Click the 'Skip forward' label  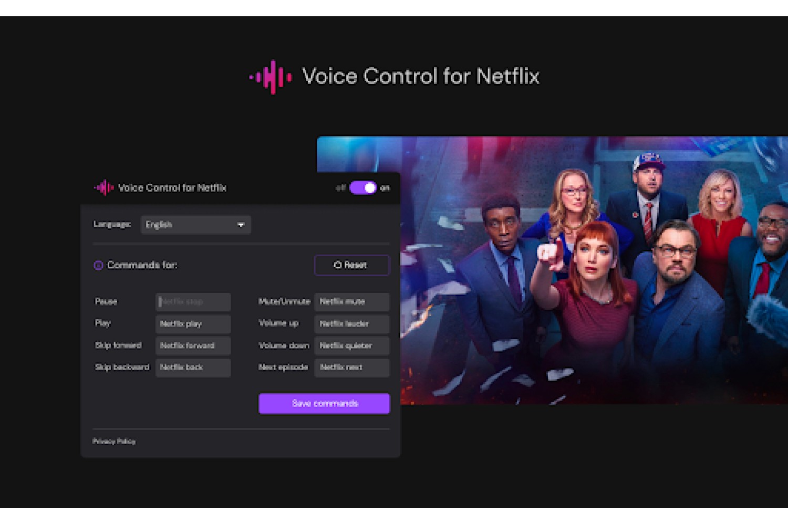(x=118, y=345)
